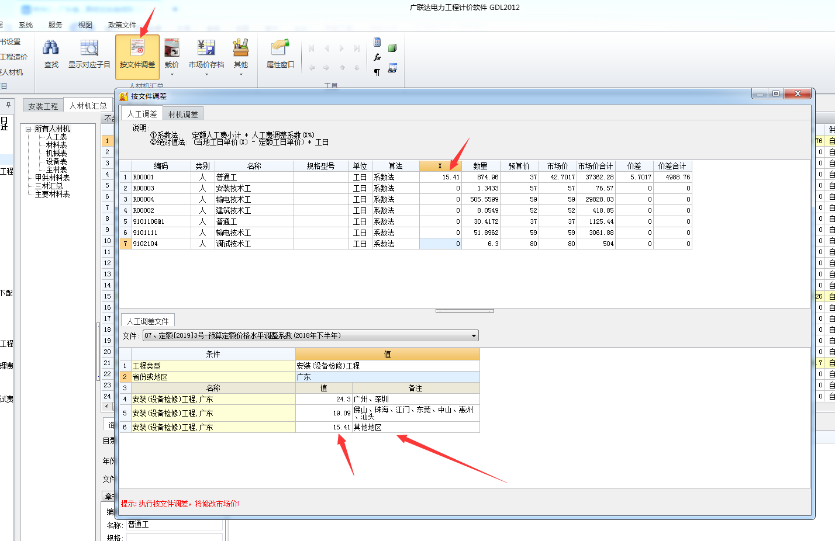Click the 按文件调差 dialog title icon
Image resolution: width=835 pixels, height=541 pixels.
pos(123,96)
